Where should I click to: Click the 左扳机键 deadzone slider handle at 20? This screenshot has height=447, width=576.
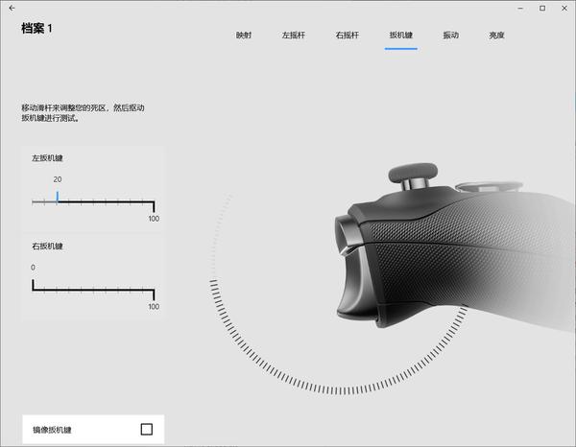pyautogui.click(x=58, y=197)
